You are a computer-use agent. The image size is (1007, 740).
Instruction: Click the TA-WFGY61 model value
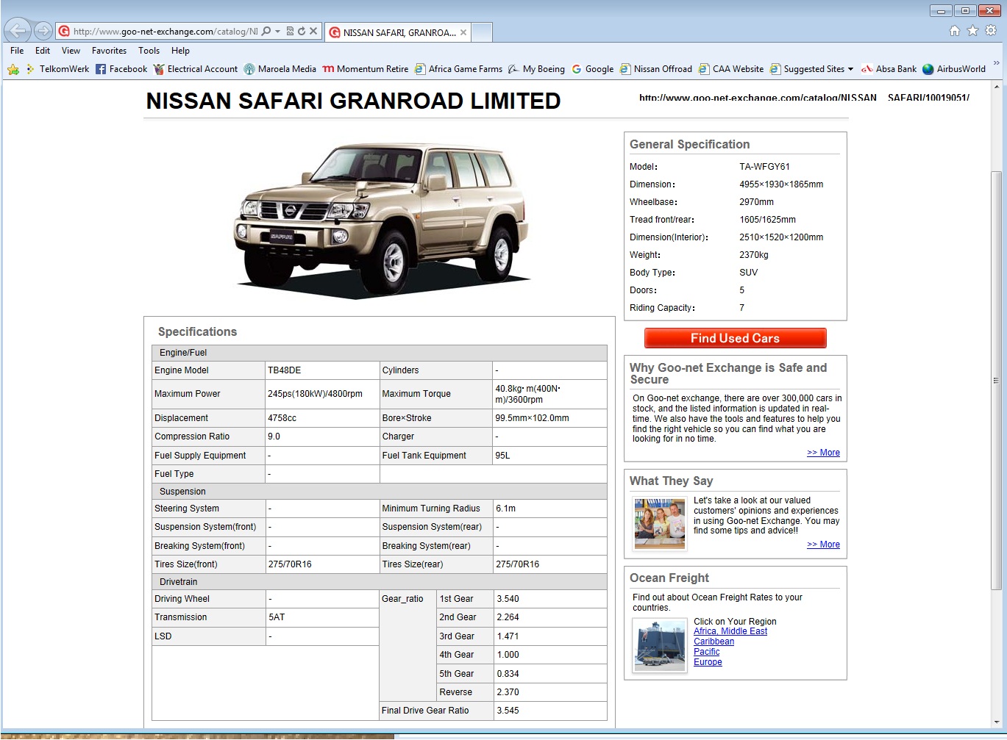click(764, 167)
